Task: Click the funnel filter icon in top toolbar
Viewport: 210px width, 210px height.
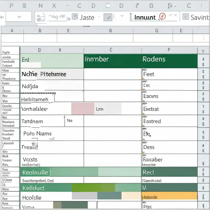Action: [x=137, y=6]
